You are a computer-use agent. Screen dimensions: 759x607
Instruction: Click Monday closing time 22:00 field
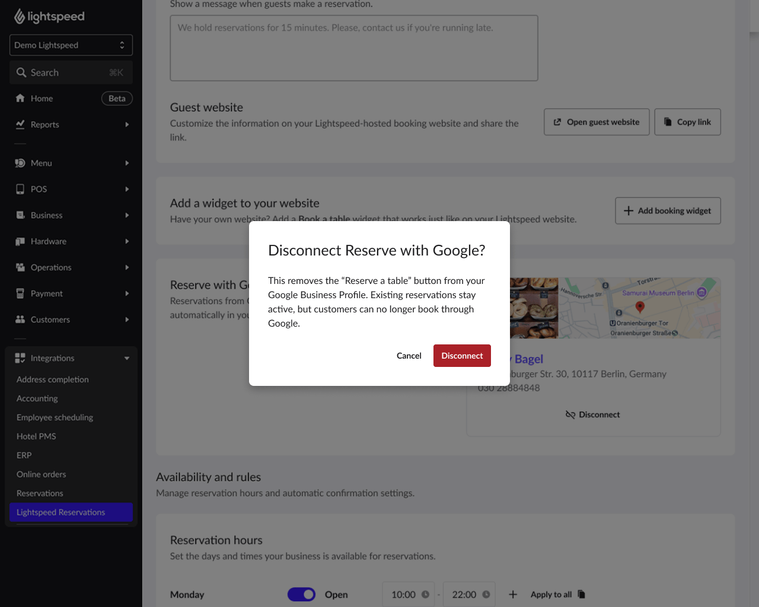pos(469,595)
